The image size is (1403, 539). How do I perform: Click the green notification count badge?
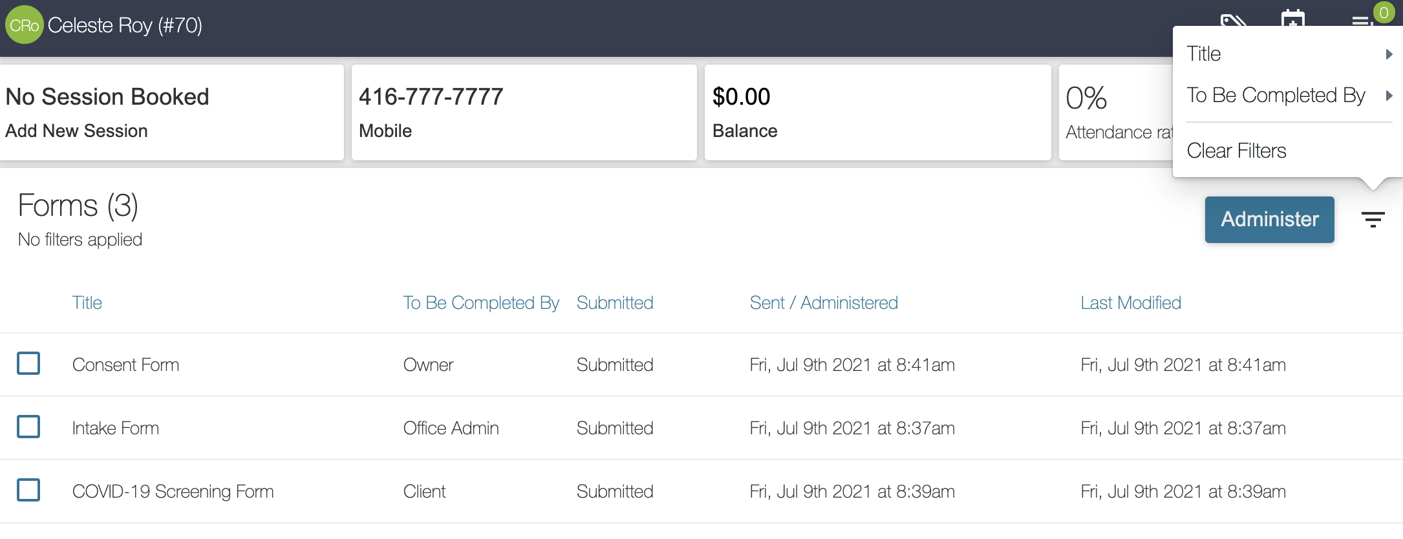click(x=1384, y=12)
